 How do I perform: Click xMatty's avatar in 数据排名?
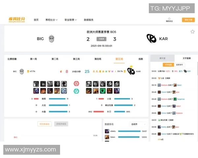(x=107, y=131)
